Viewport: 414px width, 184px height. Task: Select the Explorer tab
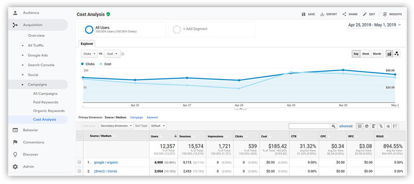tap(87, 44)
